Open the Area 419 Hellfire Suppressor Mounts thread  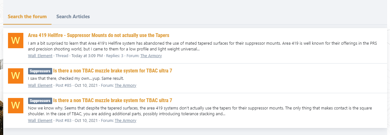99,35
